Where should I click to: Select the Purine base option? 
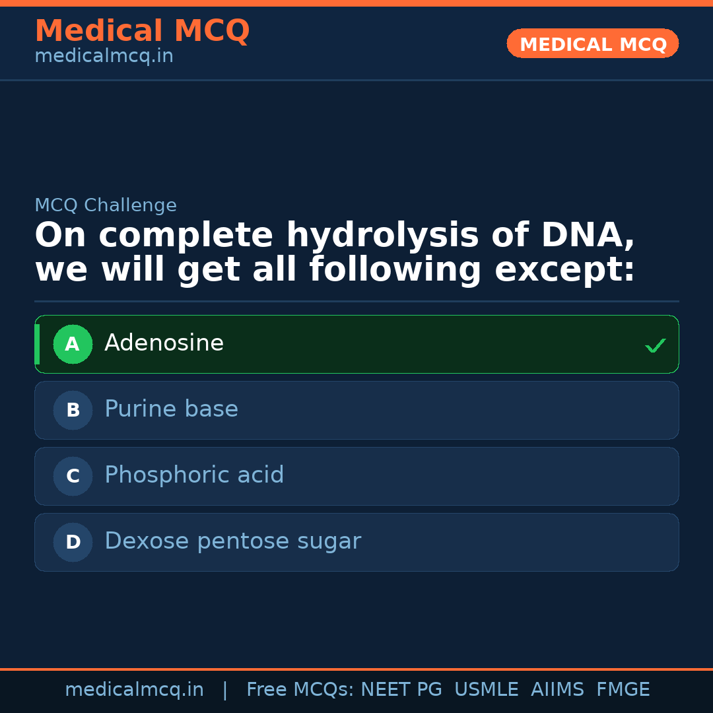point(356,410)
